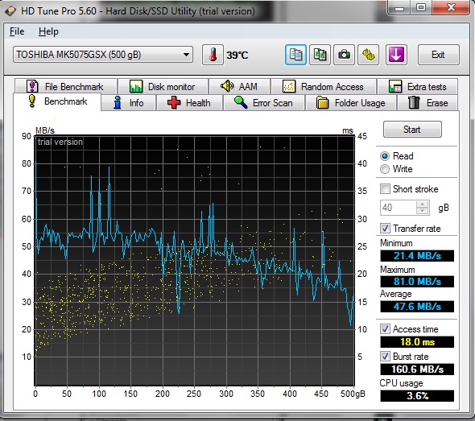
Task: Open options via the gears icon
Action: pyautogui.click(x=369, y=55)
